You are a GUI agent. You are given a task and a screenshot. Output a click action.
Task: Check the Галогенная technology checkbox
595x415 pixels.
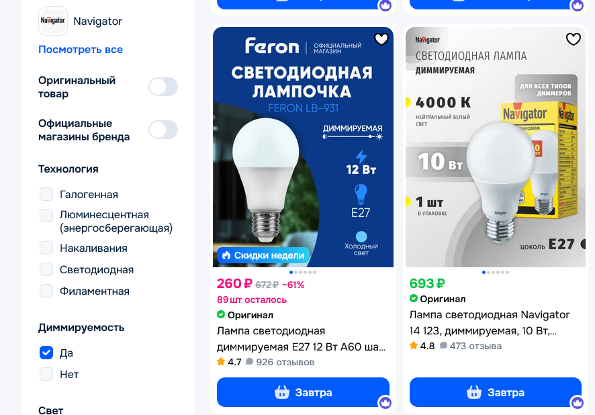click(46, 194)
